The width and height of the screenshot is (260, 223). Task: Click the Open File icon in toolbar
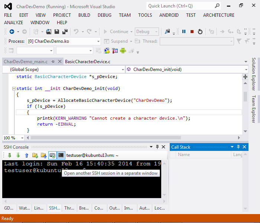49,32
